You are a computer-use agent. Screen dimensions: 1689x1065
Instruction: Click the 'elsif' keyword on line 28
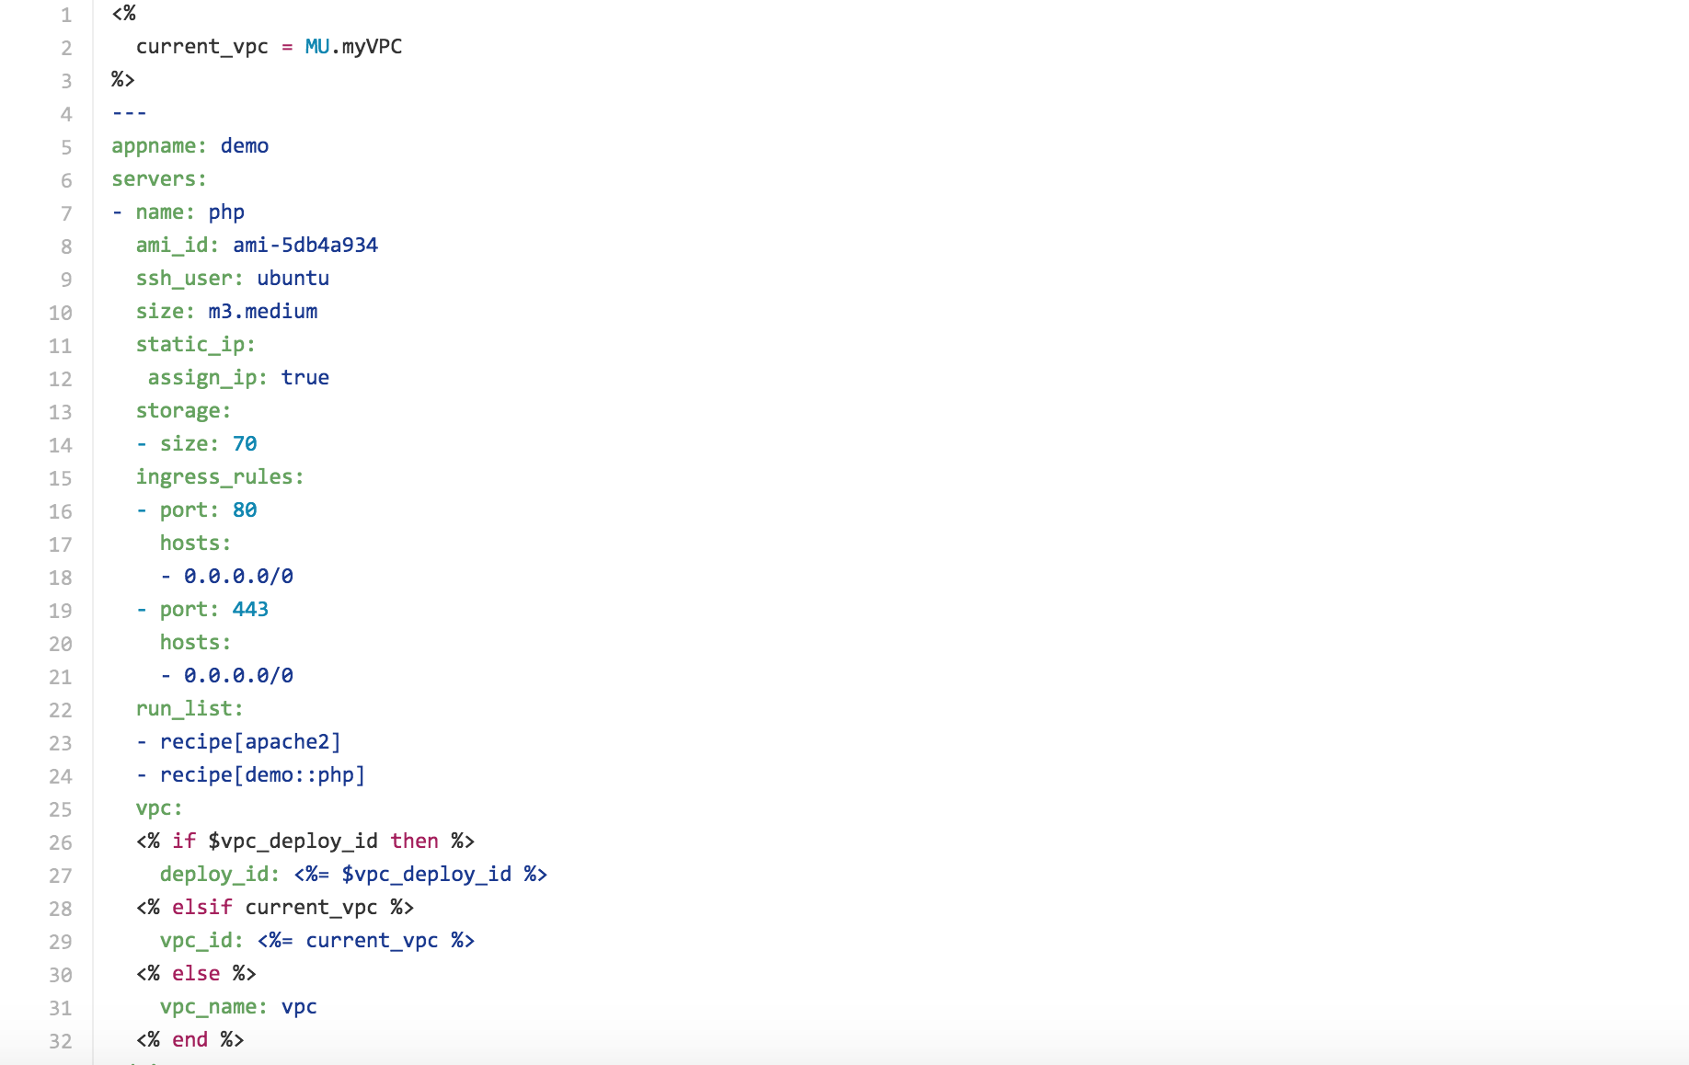(202, 908)
